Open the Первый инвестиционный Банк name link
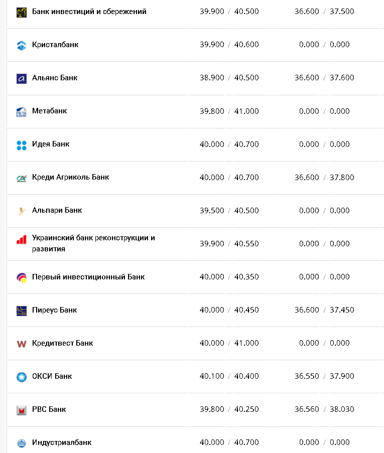Image resolution: width=384 pixels, height=453 pixels. tap(88, 277)
